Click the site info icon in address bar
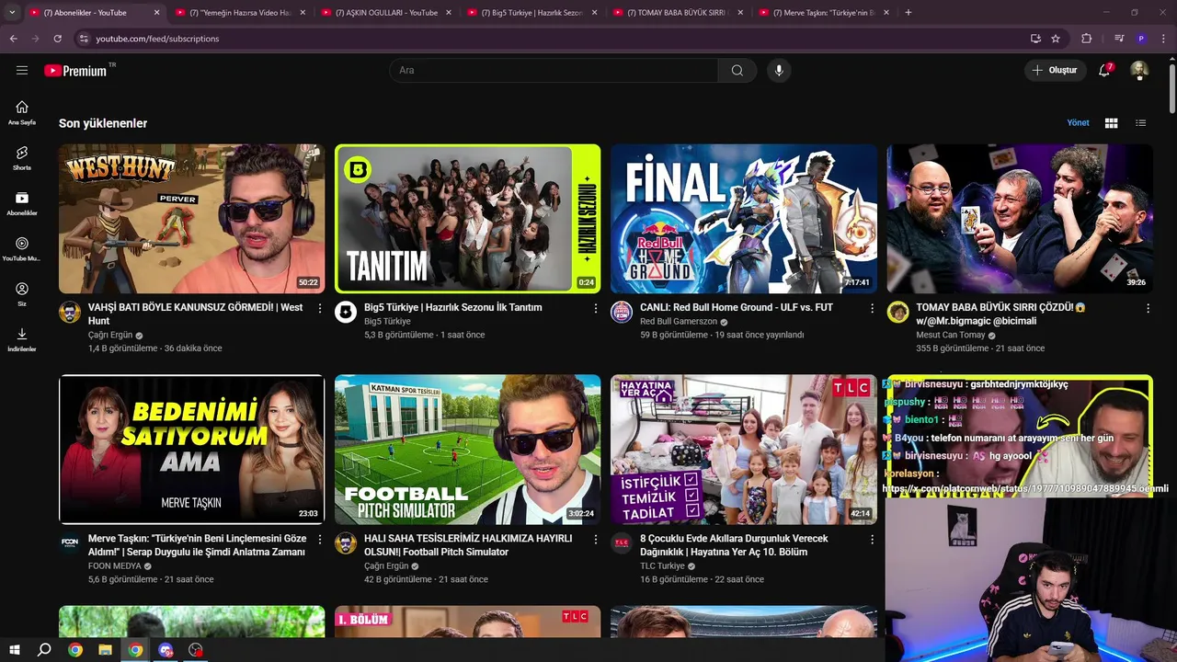This screenshot has width=1177, height=662. tap(84, 39)
